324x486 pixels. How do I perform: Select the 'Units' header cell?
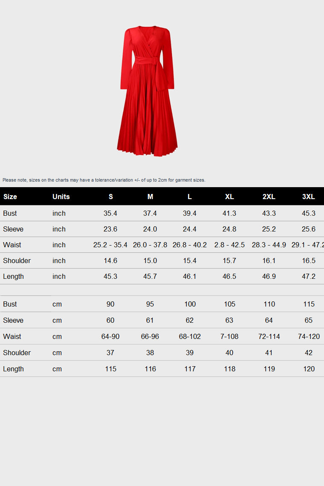tap(61, 197)
